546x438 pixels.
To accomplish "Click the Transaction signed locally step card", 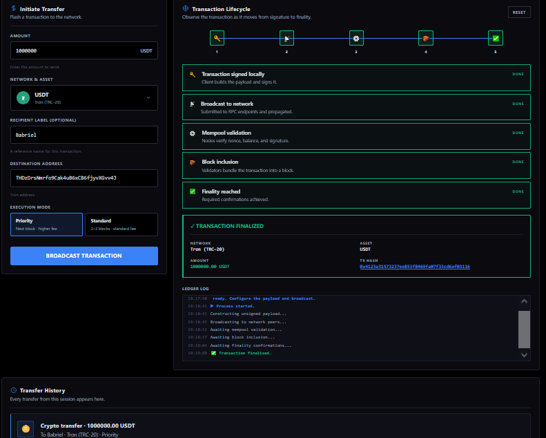I will point(356,77).
